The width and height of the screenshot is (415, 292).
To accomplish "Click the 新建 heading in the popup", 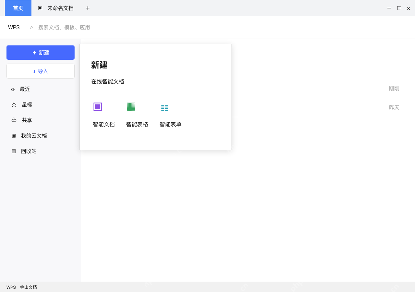I will (x=99, y=65).
